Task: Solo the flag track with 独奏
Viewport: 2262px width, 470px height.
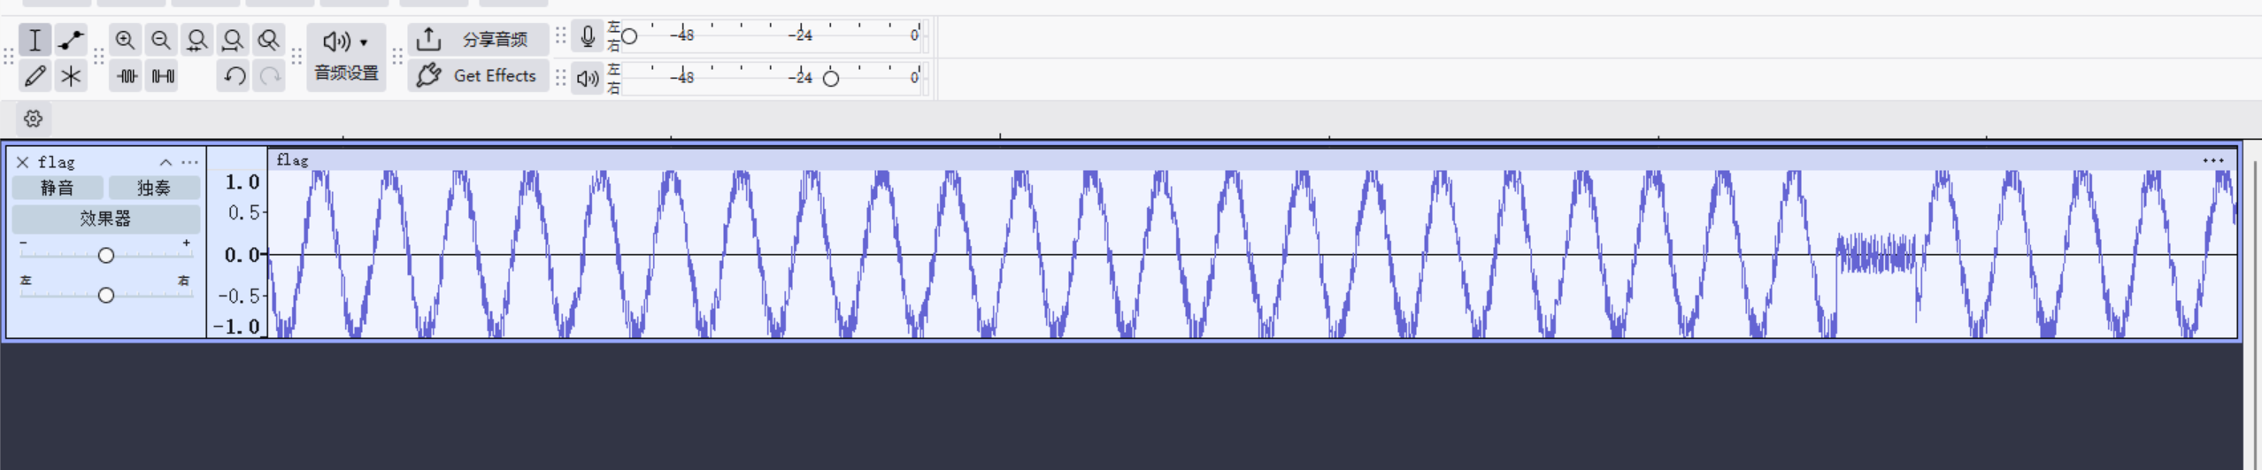Action: tap(154, 188)
